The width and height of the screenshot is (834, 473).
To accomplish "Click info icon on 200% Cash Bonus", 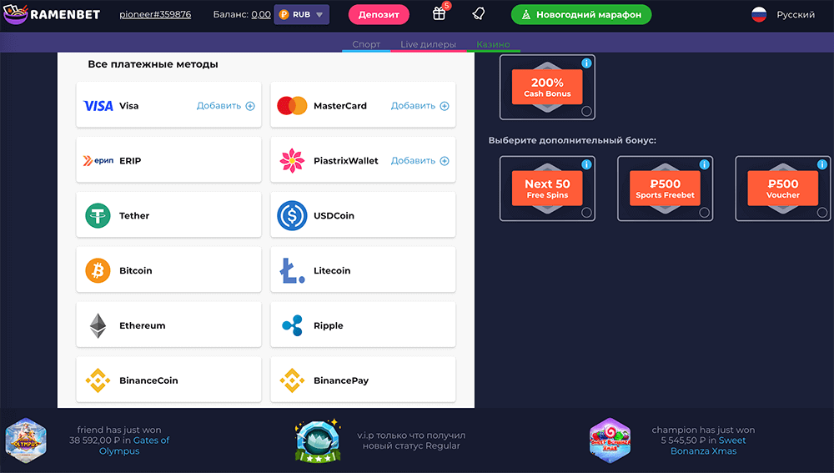I will tap(586, 63).
